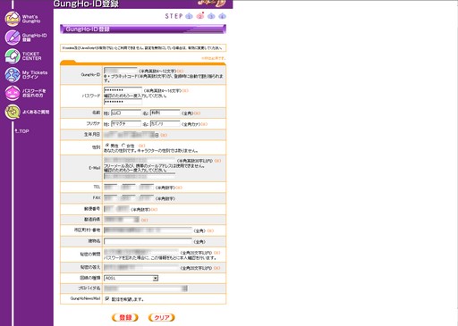Select the female gender radio button
The width and height of the screenshot is (458, 326).
pos(123,145)
